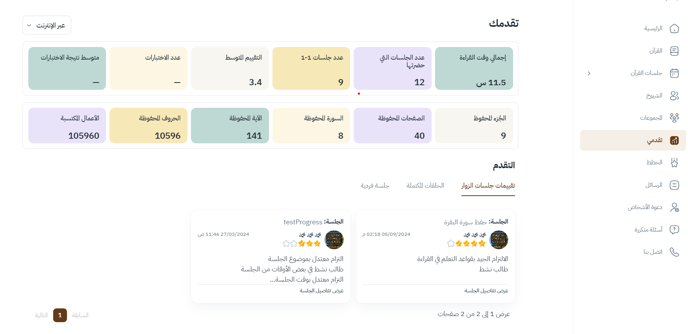The height and width of the screenshot is (334, 688).
Task: Click the calendar icon for جلسات القرآن
Action: tap(674, 73)
